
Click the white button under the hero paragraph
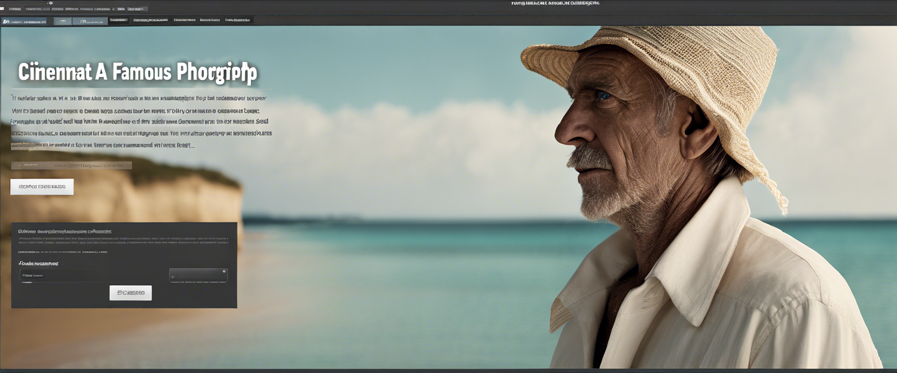click(x=42, y=187)
